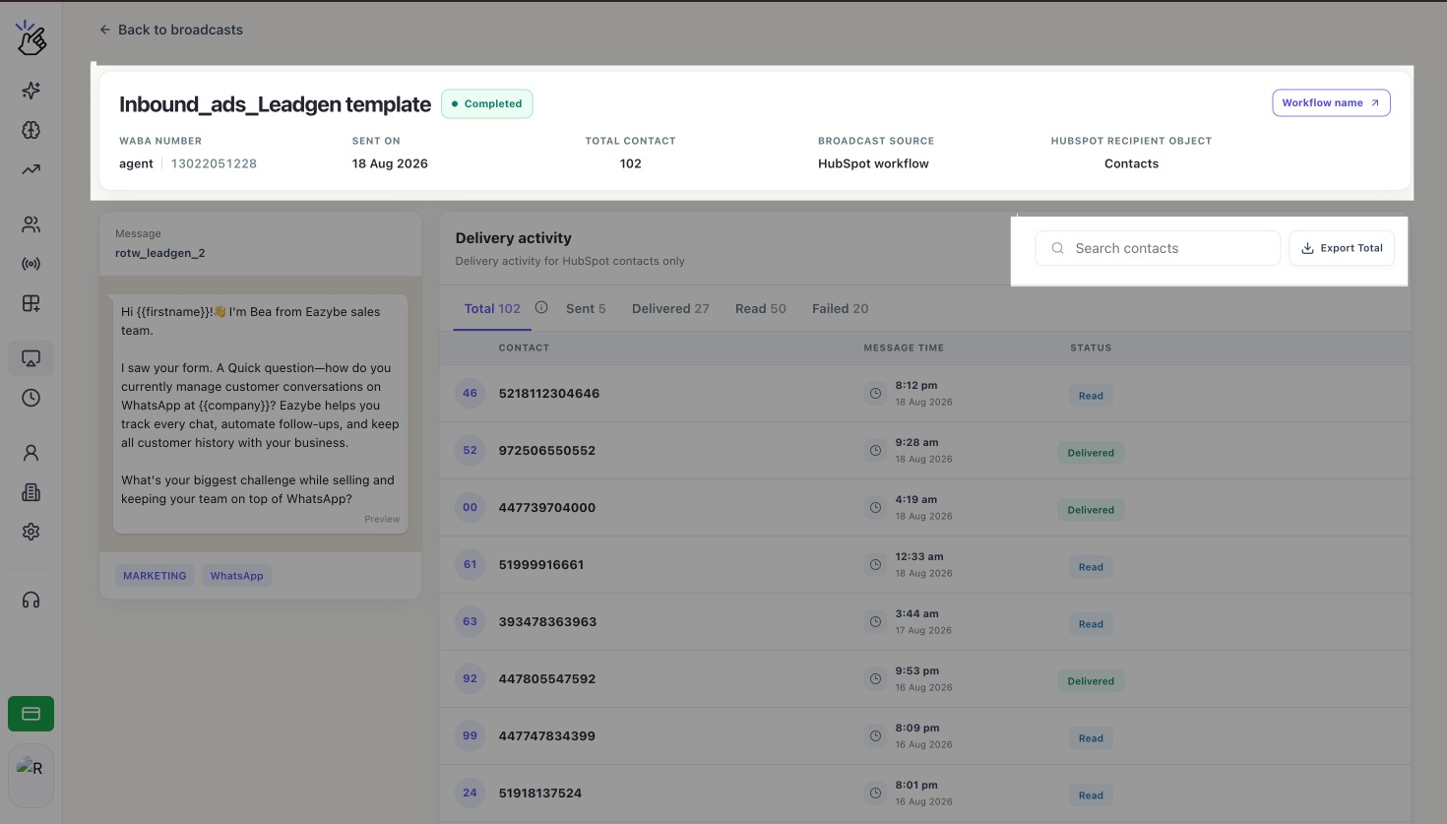Image resolution: width=1447 pixels, height=824 pixels.
Task: Click the WABA number 13022051228
Action: [x=214, y=163]
